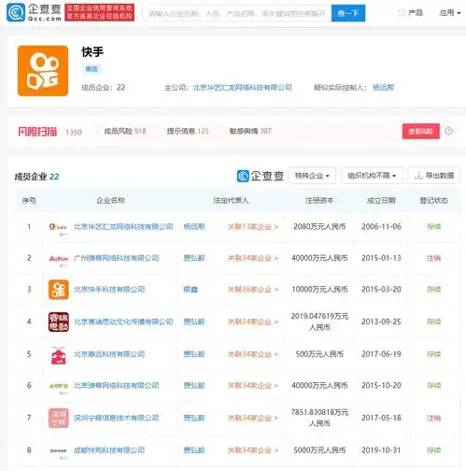The width and height of the screenshot is (466, 471).
Task: Select the date 2019-10-31
Action: (381, 450)
